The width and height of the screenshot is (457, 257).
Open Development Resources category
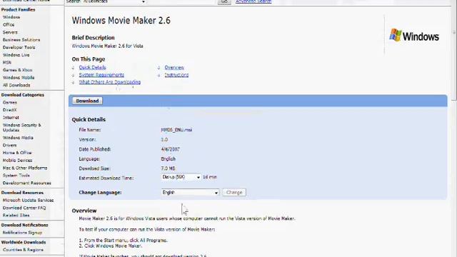(x=27, y=183)
